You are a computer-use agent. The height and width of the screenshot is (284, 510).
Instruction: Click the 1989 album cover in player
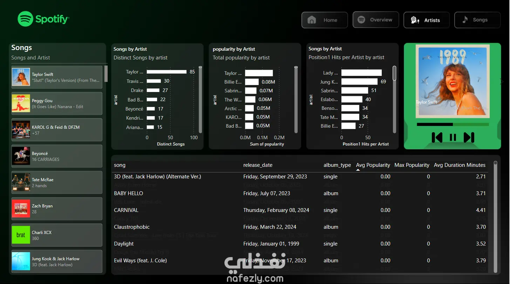[453, 81]
